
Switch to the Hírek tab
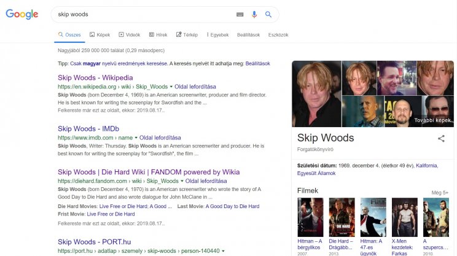(x=158, y=34)
